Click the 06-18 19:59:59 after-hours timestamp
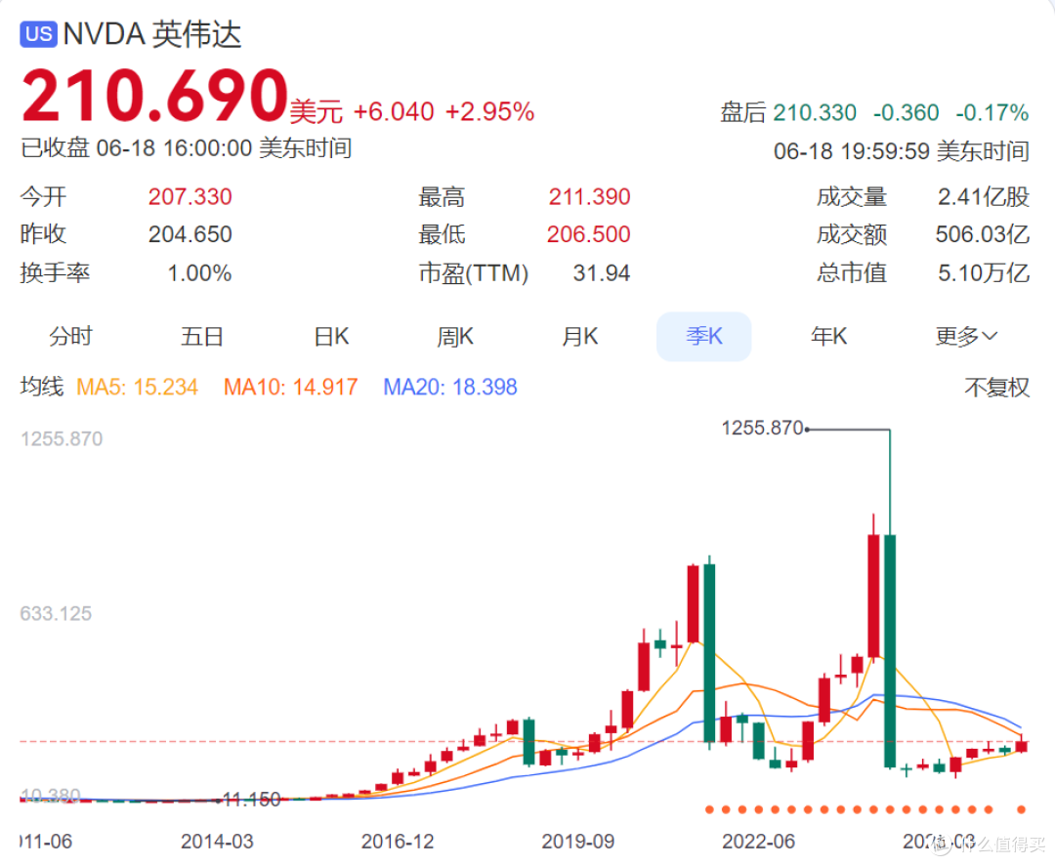 [902, 151]
